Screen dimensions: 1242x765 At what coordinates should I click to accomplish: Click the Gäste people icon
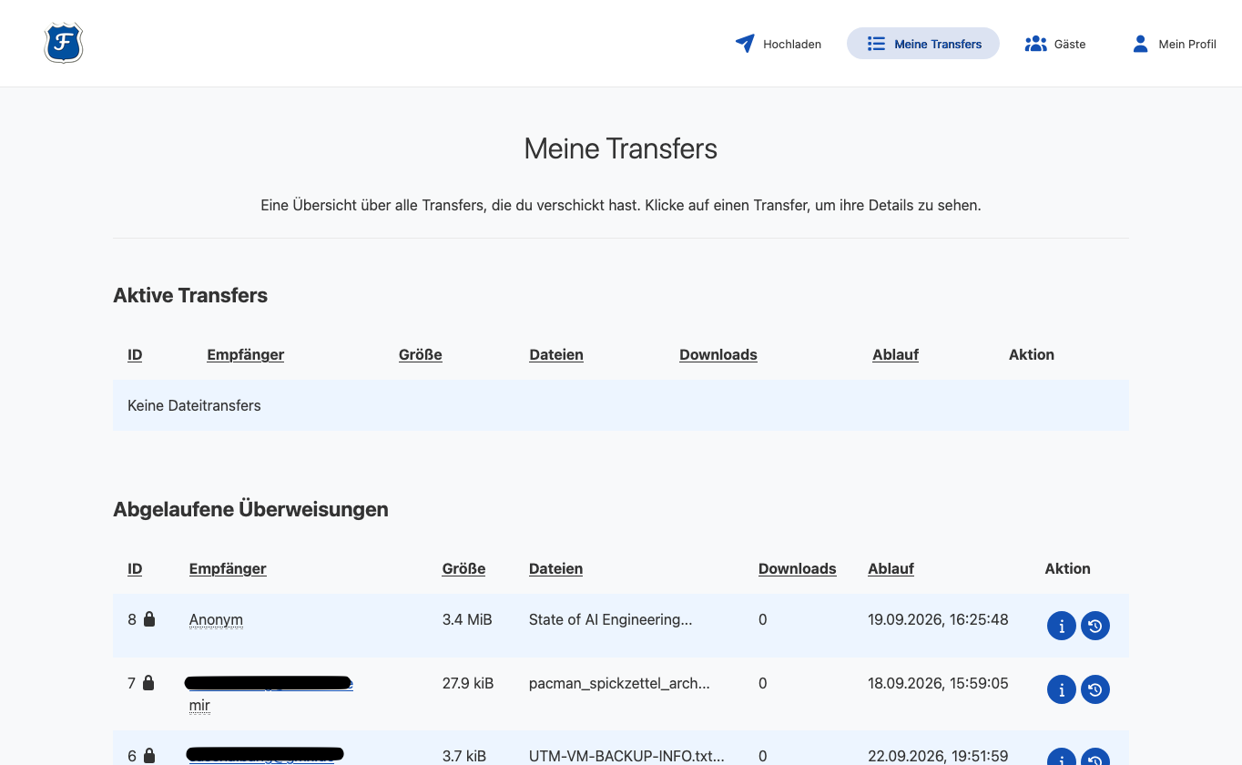pos(1035,44)
